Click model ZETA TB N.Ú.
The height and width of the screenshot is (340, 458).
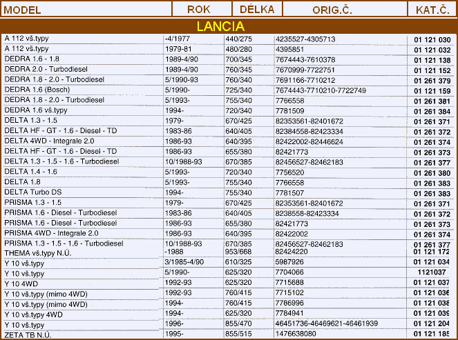[28, 335]
